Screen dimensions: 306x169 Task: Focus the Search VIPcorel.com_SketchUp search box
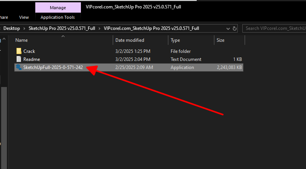(274, 28)
